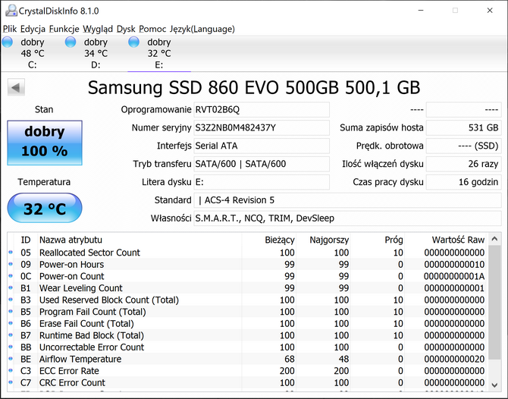This screenshot has width=508, height=399.
Task: Select the ECC Error Rate row
Action: (x=247, y=370)
